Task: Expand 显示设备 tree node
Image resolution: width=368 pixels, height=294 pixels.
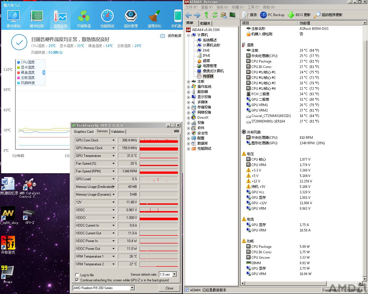Action: [188, 97]
